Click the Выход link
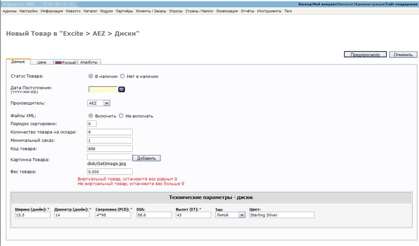419x246 pixels. point(305,4)
